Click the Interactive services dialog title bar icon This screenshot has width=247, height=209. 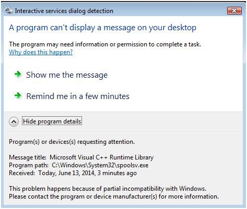coord(8,10)
